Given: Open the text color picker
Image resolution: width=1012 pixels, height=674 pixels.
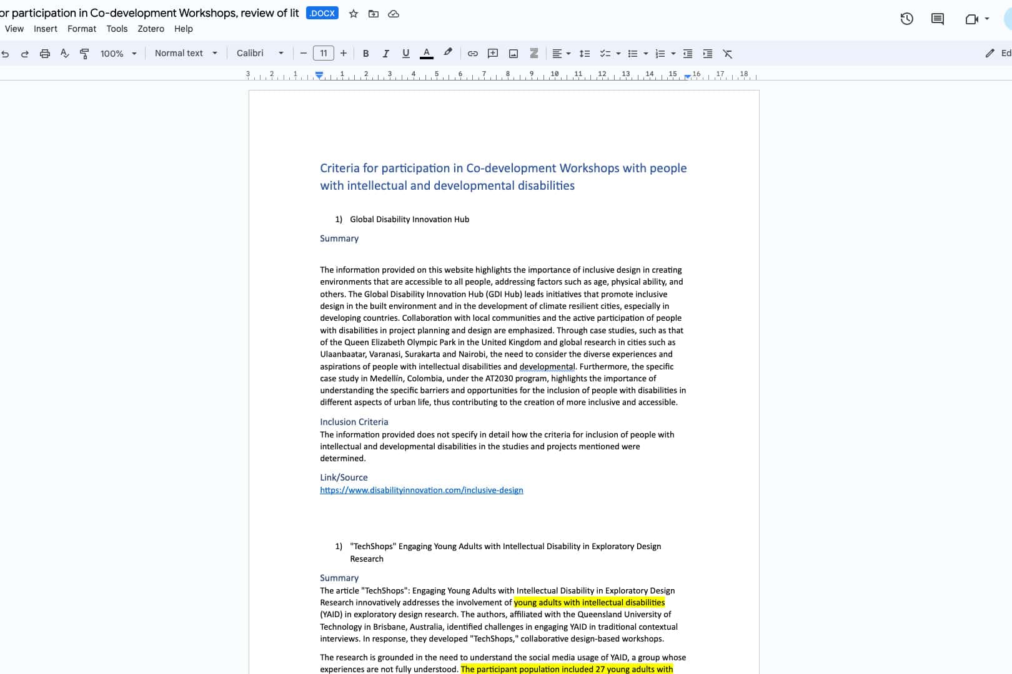Looking at the screenshot, I should [426, 54].
